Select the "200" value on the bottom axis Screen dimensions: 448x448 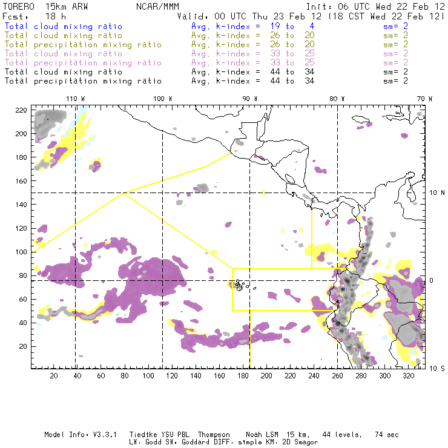266,376
